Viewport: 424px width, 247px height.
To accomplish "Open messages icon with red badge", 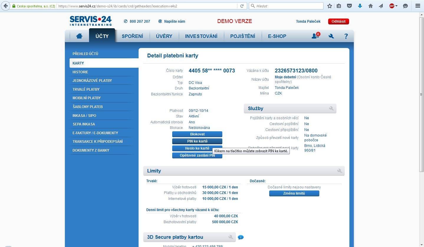I will [x=315, y=36].
